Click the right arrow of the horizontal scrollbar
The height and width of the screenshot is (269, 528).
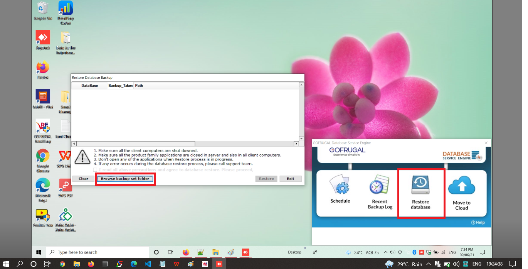point(296,144)
